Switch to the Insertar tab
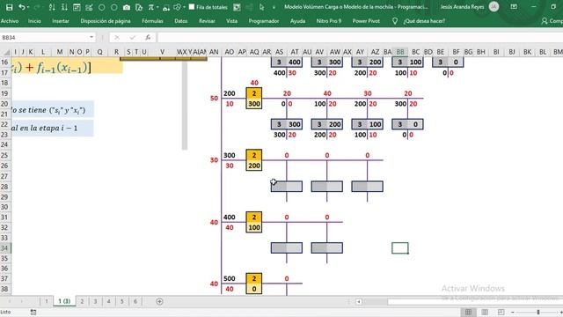563x317 pixels. (x=61, y=21)
